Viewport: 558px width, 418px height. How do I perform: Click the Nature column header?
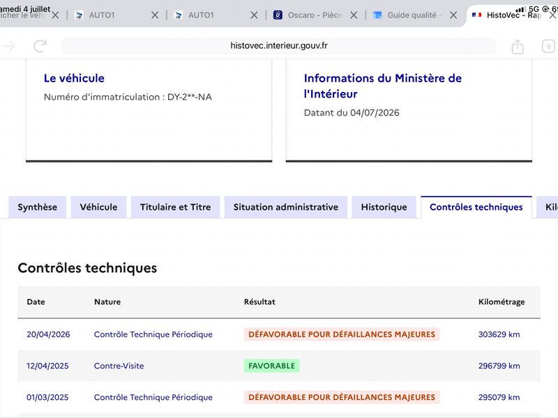tap(107, 302)
